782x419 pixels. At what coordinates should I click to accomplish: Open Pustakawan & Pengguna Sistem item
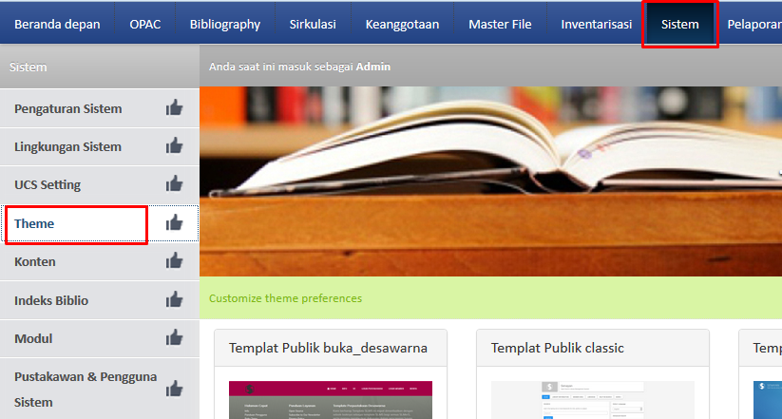coord(99,390)
